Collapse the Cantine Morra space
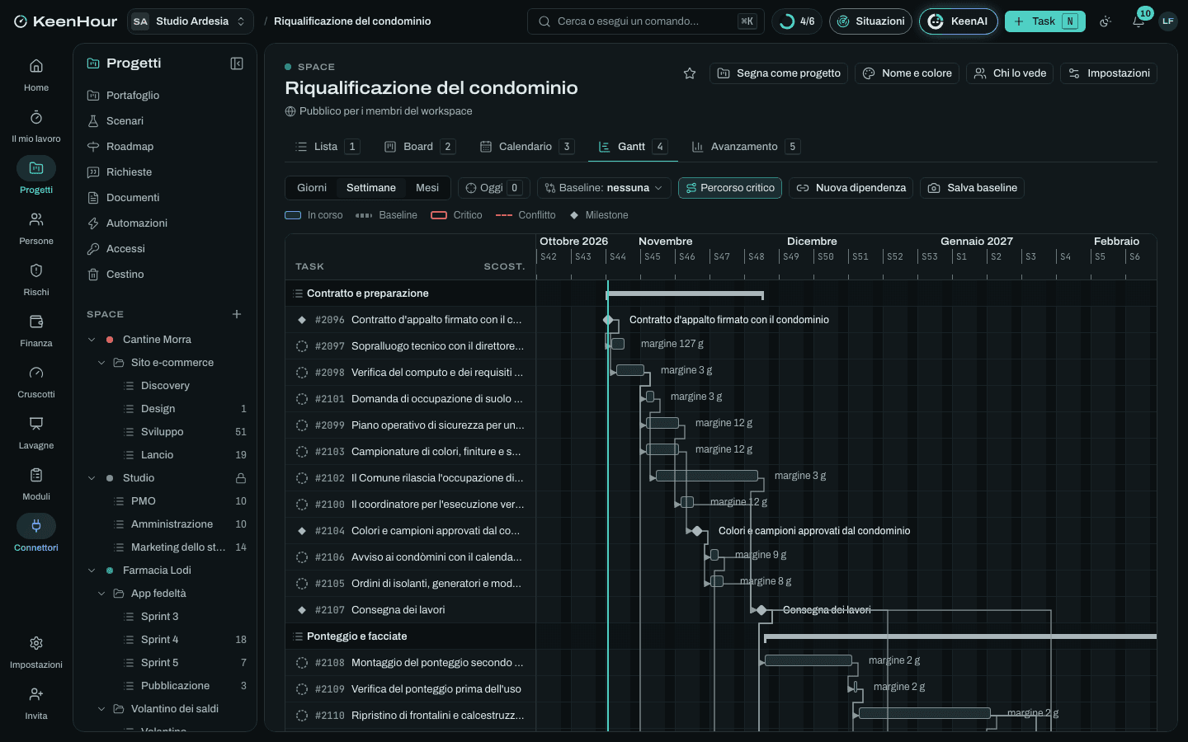The height and width of the screenshot is (742, 1188). point(92,340)
